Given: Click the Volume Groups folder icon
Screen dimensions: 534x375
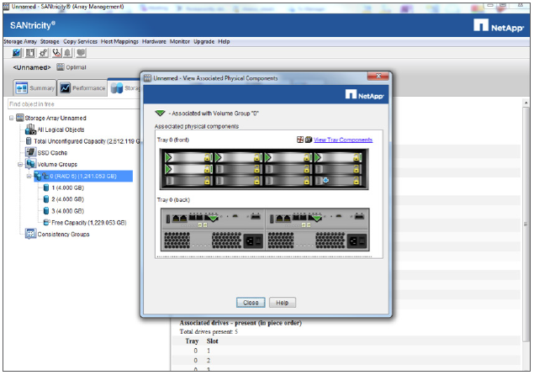Looking at the screenshot, I should pyautogui.click(x=30, y=164).
